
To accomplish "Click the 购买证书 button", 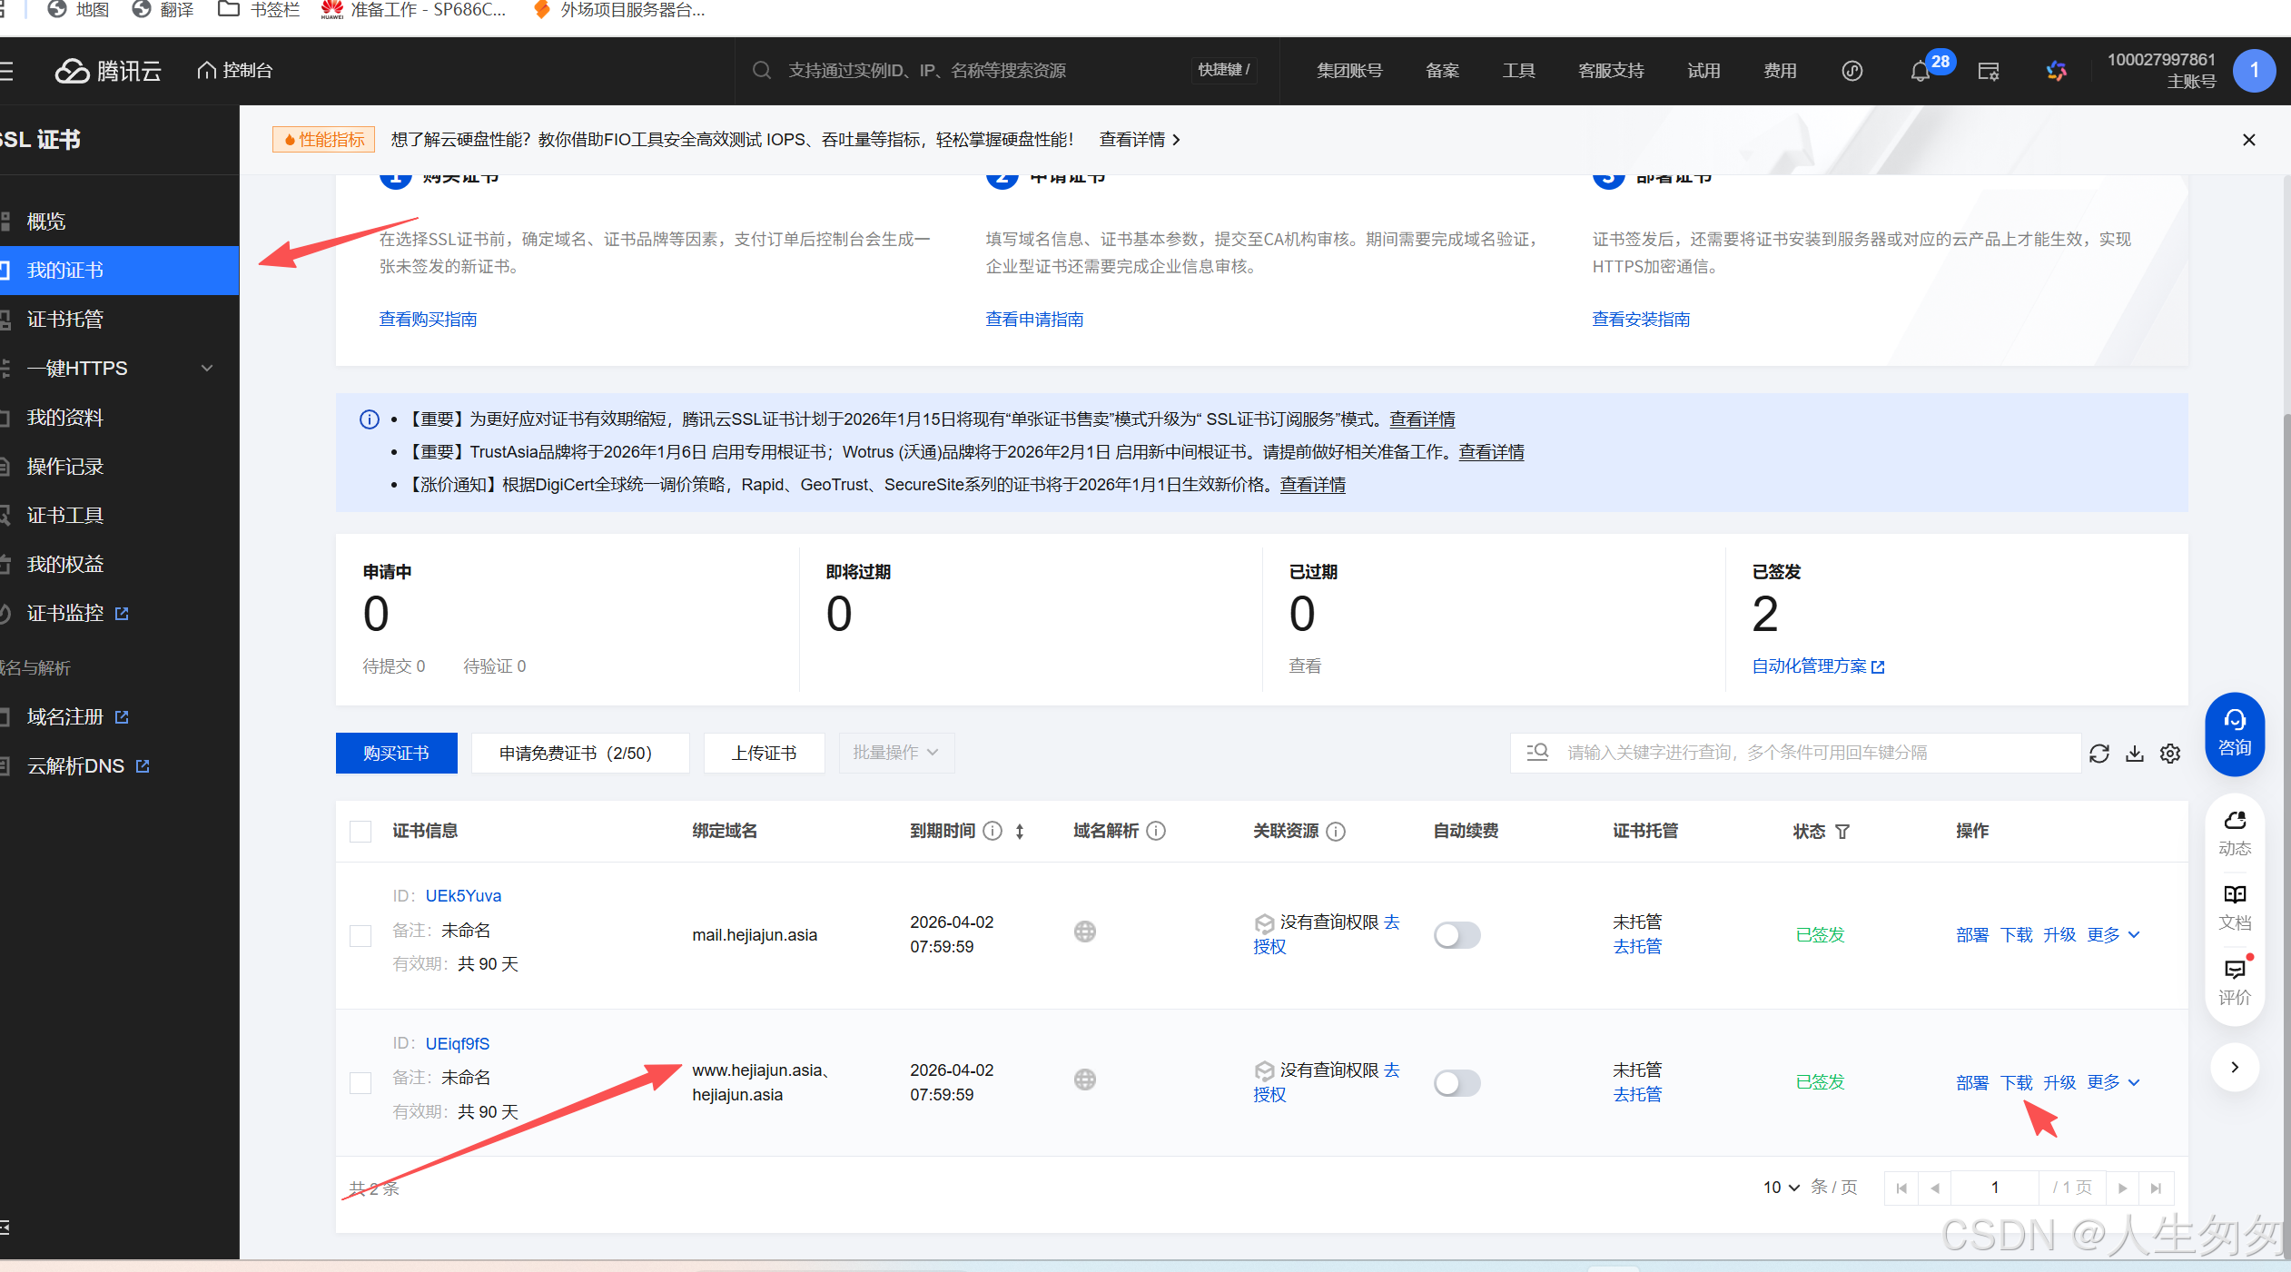I will coord(396,753).
